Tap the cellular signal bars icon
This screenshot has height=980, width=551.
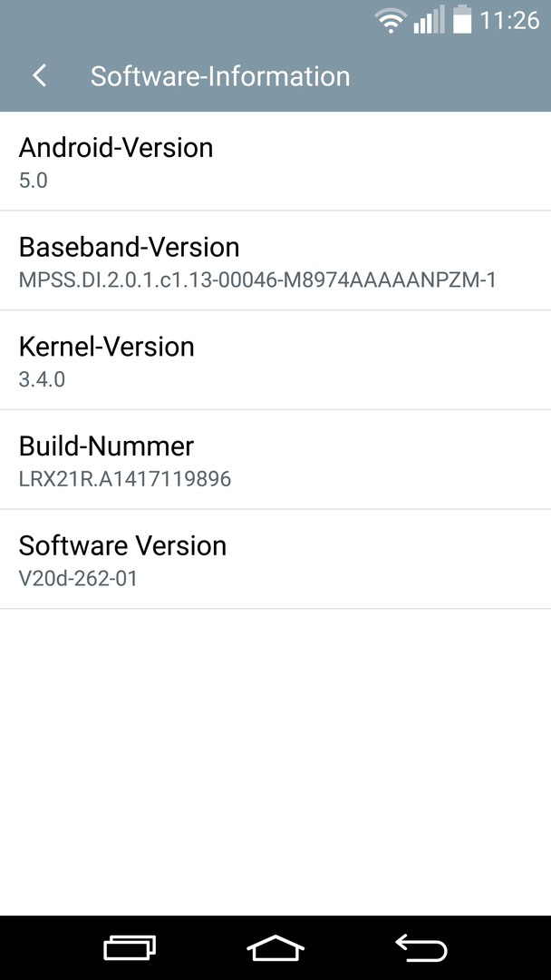pyautogui.click(x=429, y=19)
